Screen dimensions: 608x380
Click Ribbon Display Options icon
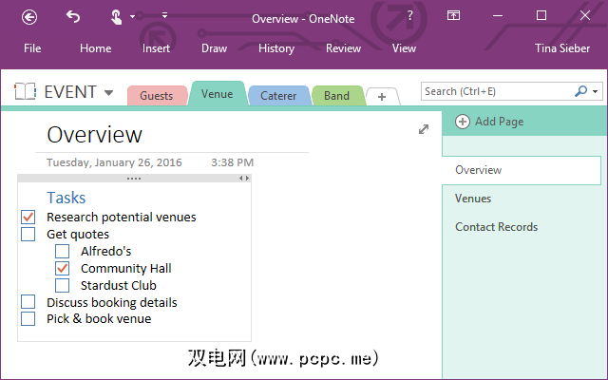(453, 15)
